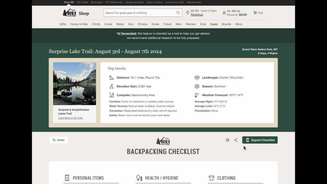Image resolution: width=327 pixels, height=184 pixels.
Task: Click the AI Generated link
Action: [127, 33]
